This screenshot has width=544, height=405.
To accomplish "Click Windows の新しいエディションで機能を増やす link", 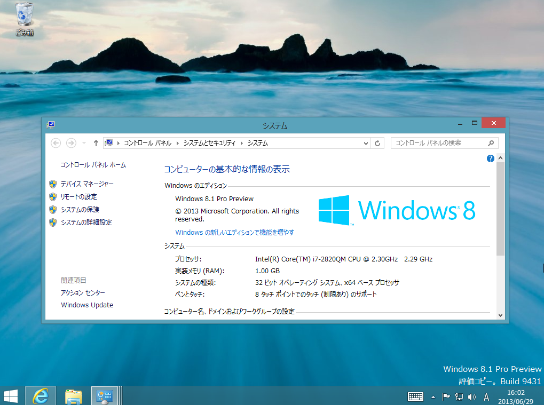I will (234, 232).
